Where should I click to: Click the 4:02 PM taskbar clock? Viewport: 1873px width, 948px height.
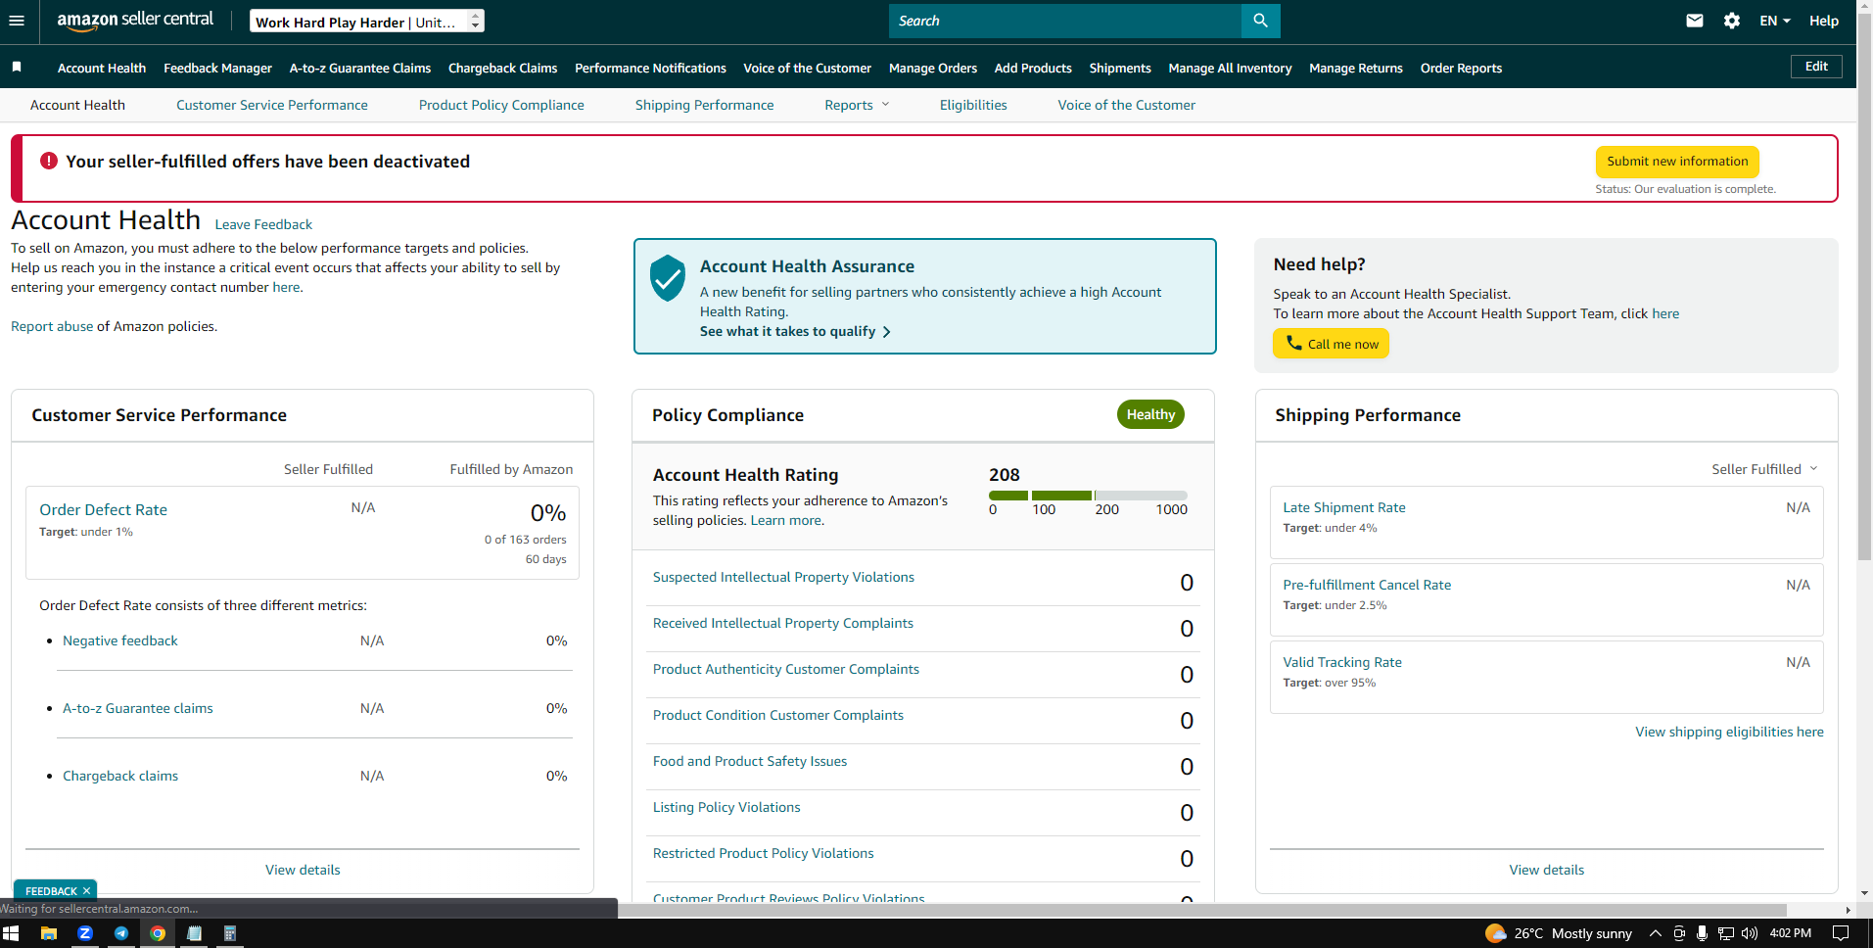[x=1791, y=933]
